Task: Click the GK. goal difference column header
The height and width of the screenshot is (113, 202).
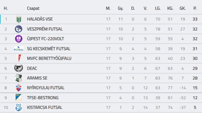Action: point(183,8)
